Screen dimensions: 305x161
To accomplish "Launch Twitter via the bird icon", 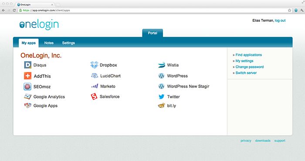I will click(161, 97).
